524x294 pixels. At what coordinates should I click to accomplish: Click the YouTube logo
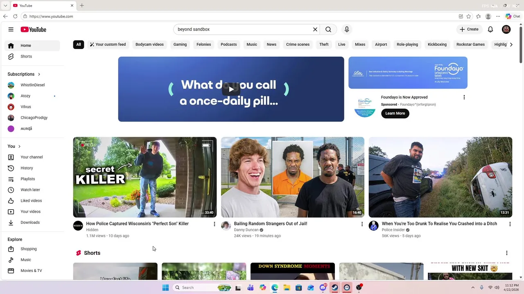click(34, 29)
